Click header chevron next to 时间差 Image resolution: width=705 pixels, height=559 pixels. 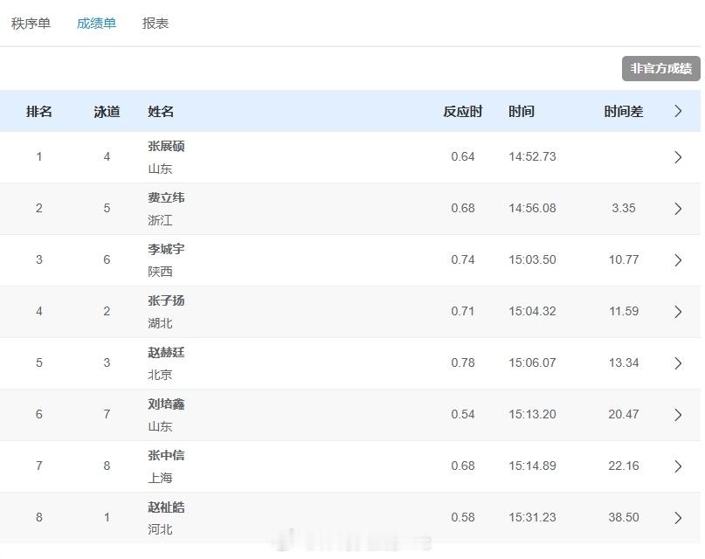(678, 111)
